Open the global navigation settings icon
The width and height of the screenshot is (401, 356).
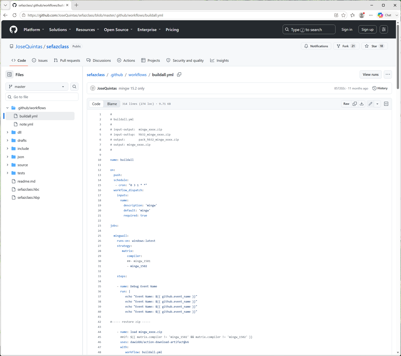pos(384,30)
